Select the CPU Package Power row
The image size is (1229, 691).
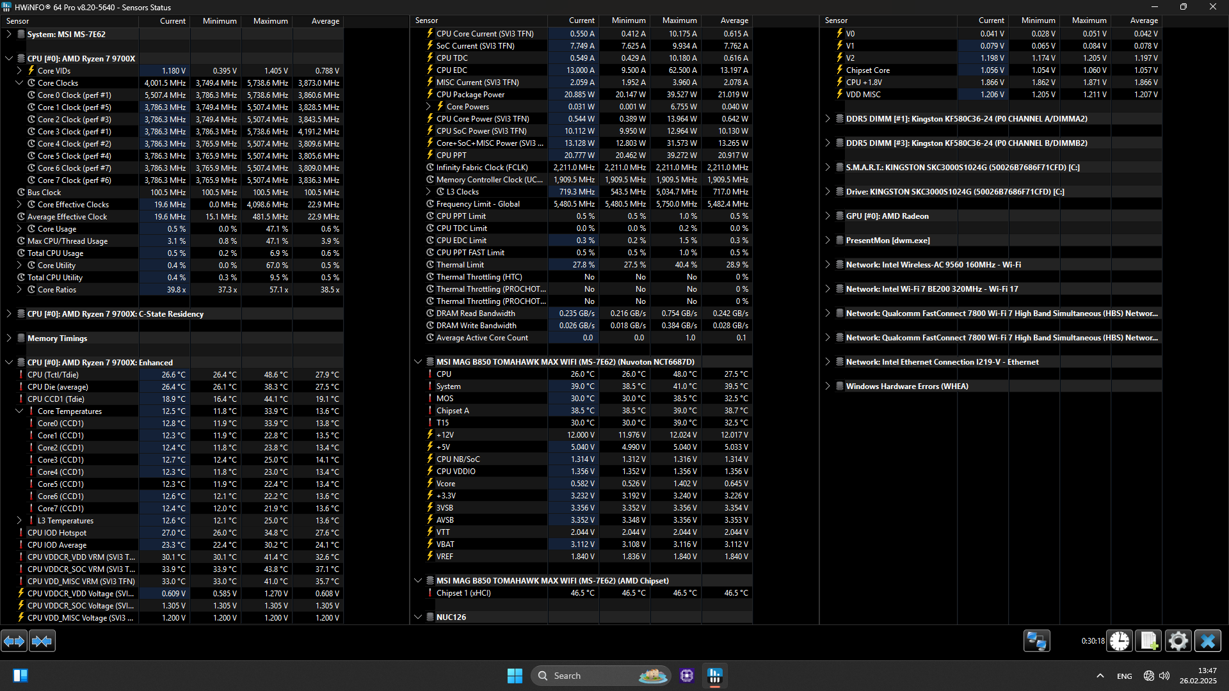pyautogui.click(x=470, y=95)
